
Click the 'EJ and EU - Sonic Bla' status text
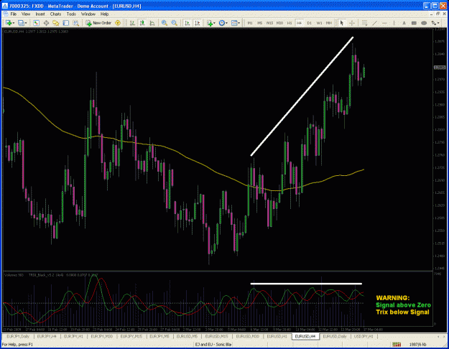click(x=213, y=345)
